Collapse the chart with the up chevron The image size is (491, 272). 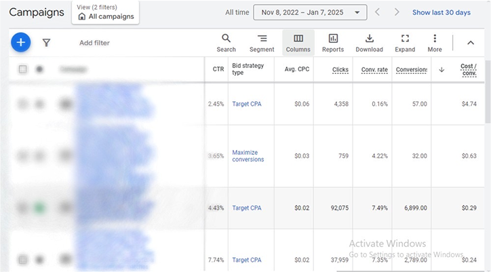pyautogui.click(x=471, y=43)
